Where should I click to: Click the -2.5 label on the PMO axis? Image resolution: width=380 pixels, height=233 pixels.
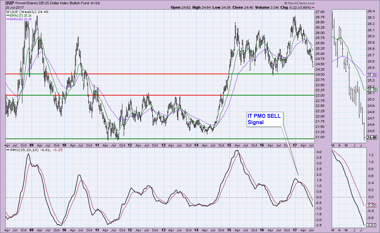[319, 225]
